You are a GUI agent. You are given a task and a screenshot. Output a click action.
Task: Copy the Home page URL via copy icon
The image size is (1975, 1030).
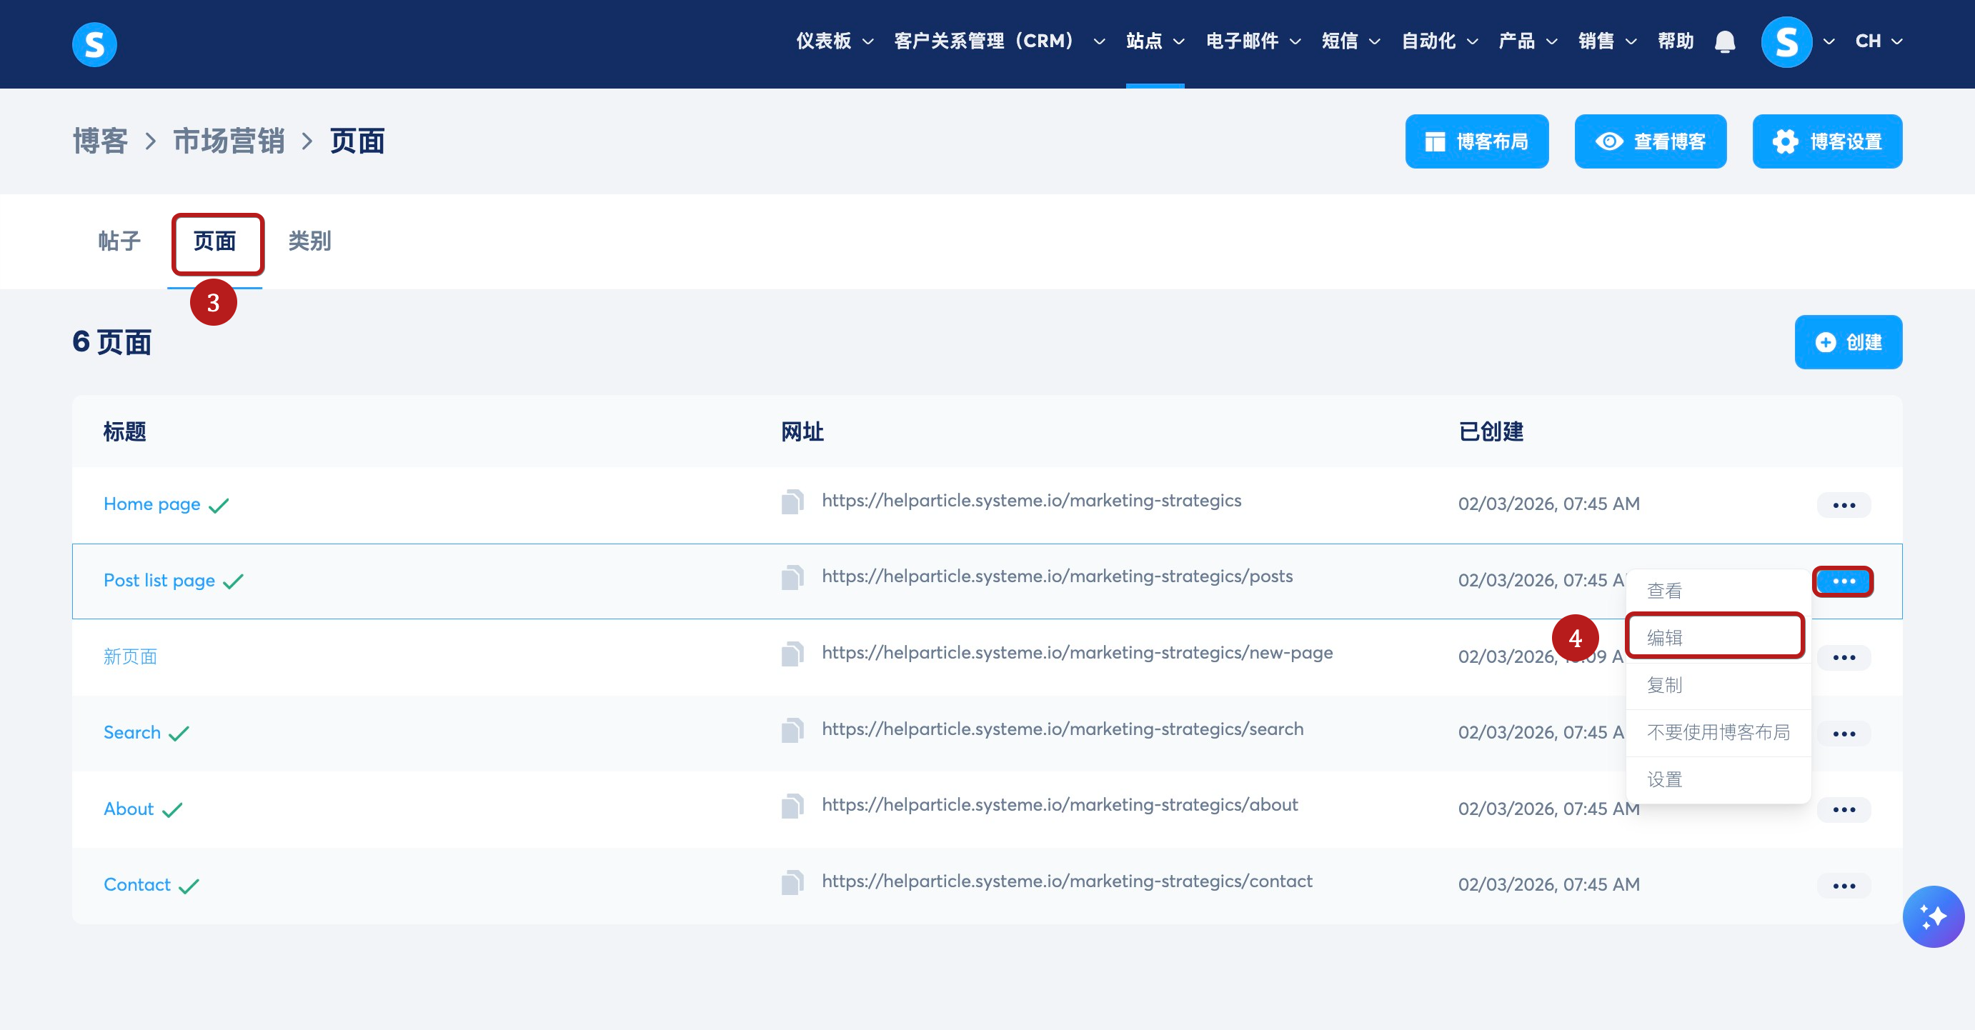(792, 502)
